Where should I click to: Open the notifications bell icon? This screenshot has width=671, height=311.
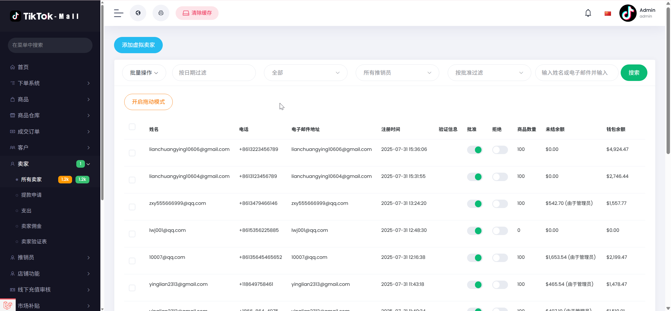click(x=588, y=13)
